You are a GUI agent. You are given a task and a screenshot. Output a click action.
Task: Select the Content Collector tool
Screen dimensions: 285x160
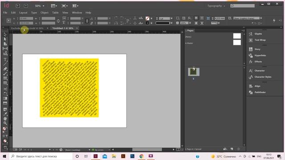click(5, 53)
